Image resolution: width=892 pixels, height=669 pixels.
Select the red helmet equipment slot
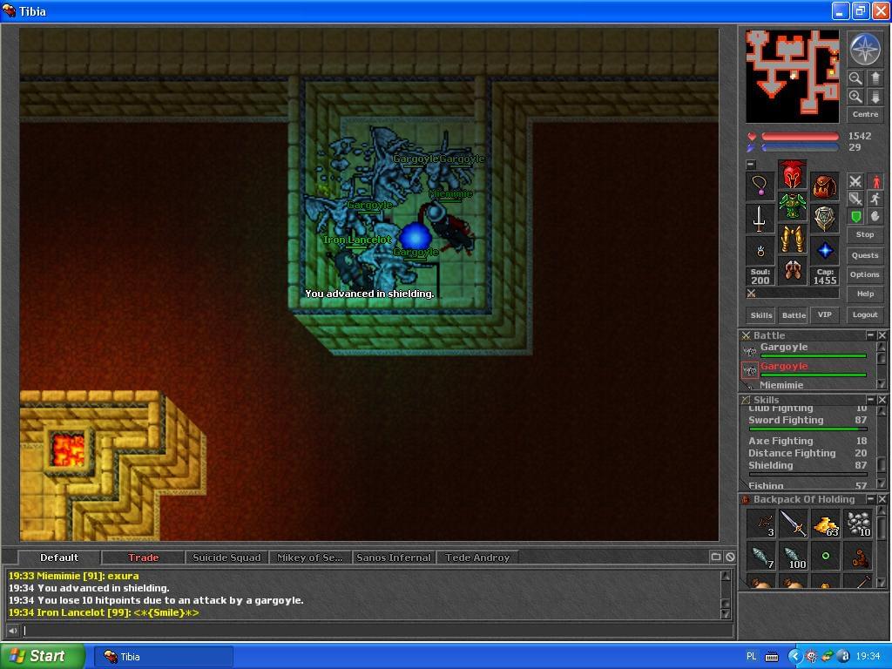pyautogui.click(x=793, y=174)
